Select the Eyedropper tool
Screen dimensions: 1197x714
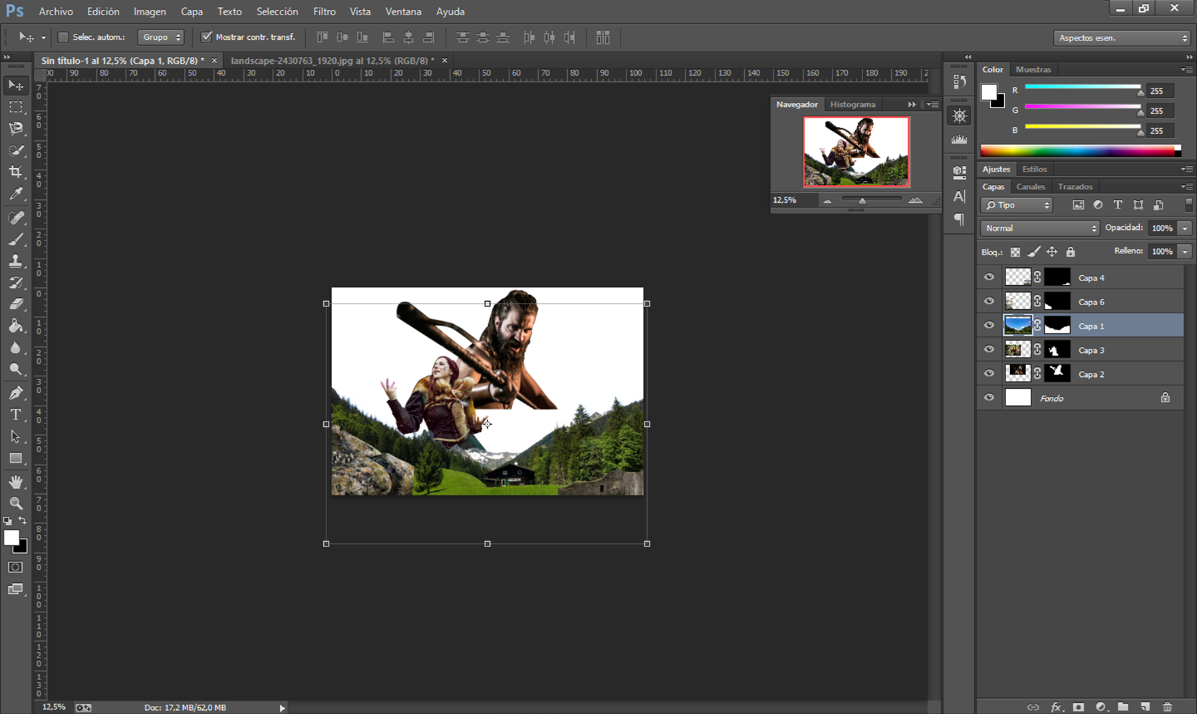(x=16, y=194)
